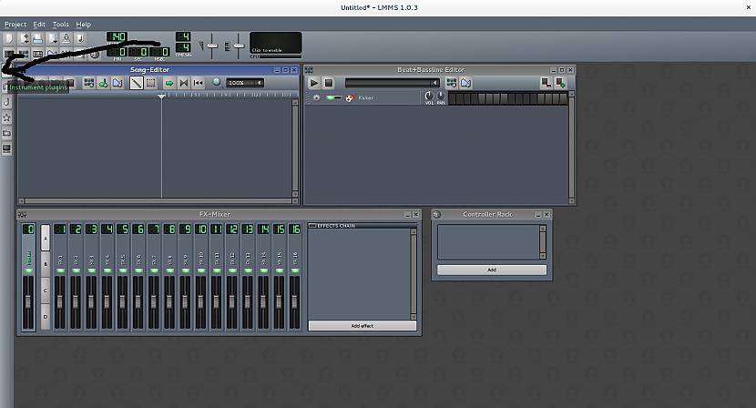The image size is (756, 408).
Task: Open Song-Editor zoom 100% dropdown
Action: click(245, 83)
